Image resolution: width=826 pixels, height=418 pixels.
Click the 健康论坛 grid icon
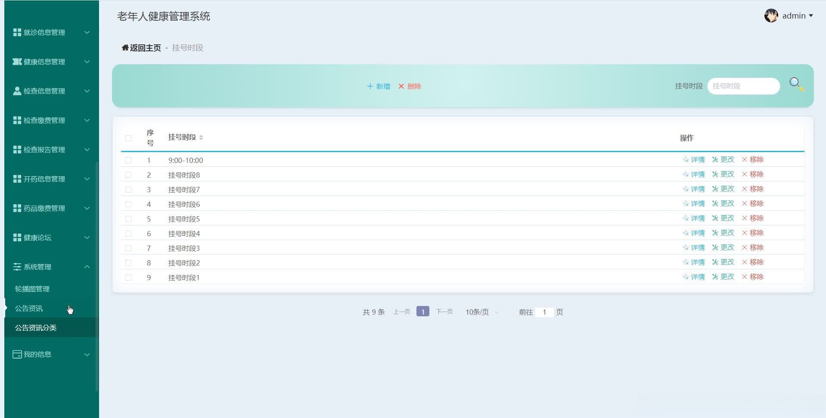(17, 237)
